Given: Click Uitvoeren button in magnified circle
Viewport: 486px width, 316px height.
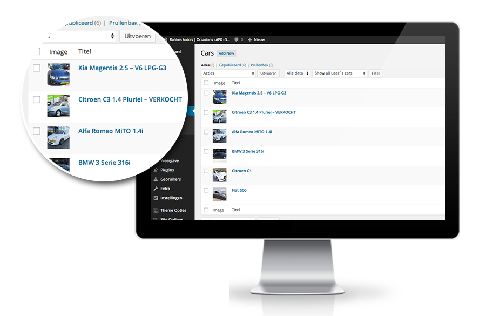Looking at the screenshot, I should (x=138, y=36).
